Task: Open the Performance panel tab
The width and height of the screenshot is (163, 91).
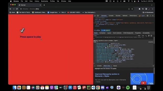Action: point(133,16)
